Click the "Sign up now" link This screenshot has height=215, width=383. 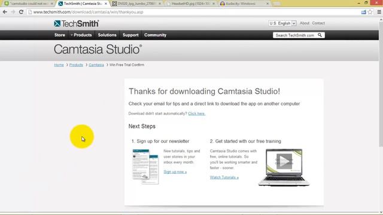click(x=175, y=172)
